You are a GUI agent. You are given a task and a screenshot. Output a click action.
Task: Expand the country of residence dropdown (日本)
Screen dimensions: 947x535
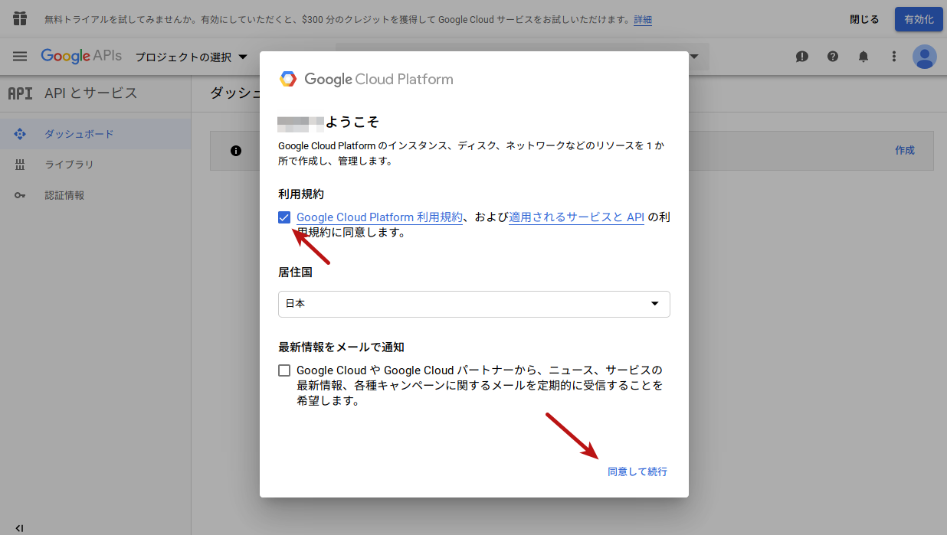pos(473,304)
